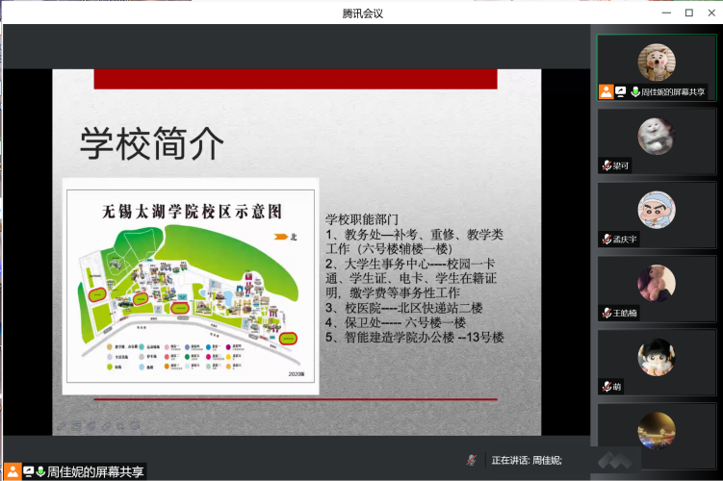Click orange host icon in bottom-left bar
Viewport: 723px width, 481px height.
pyautogui.click(x=12, y=471)
